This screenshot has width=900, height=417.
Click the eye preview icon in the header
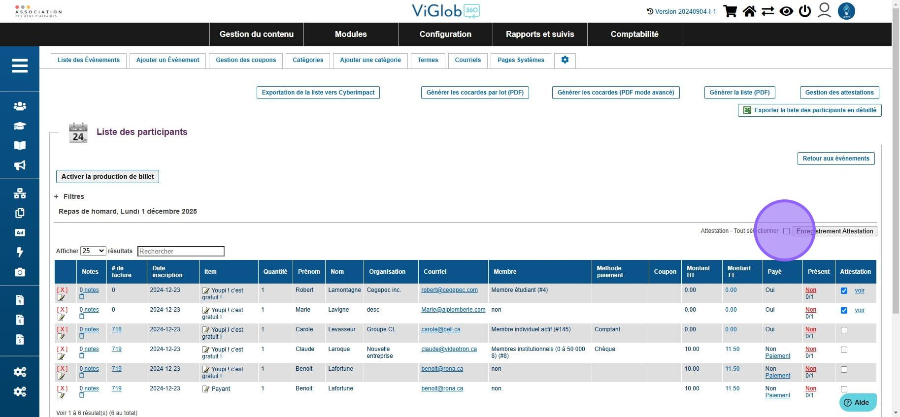click(x=786, y=11)
